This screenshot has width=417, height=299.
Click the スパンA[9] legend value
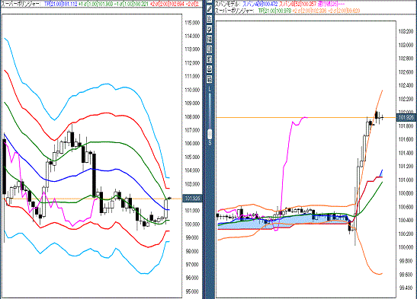click(260, 5)
